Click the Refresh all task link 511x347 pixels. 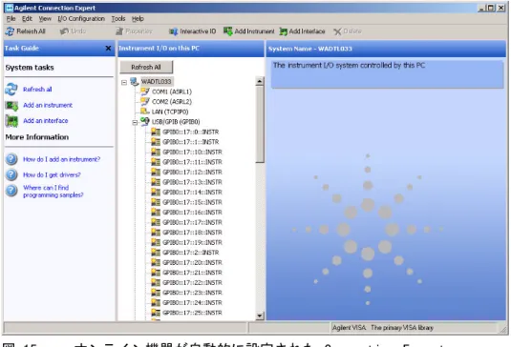[x=37, y=89]
